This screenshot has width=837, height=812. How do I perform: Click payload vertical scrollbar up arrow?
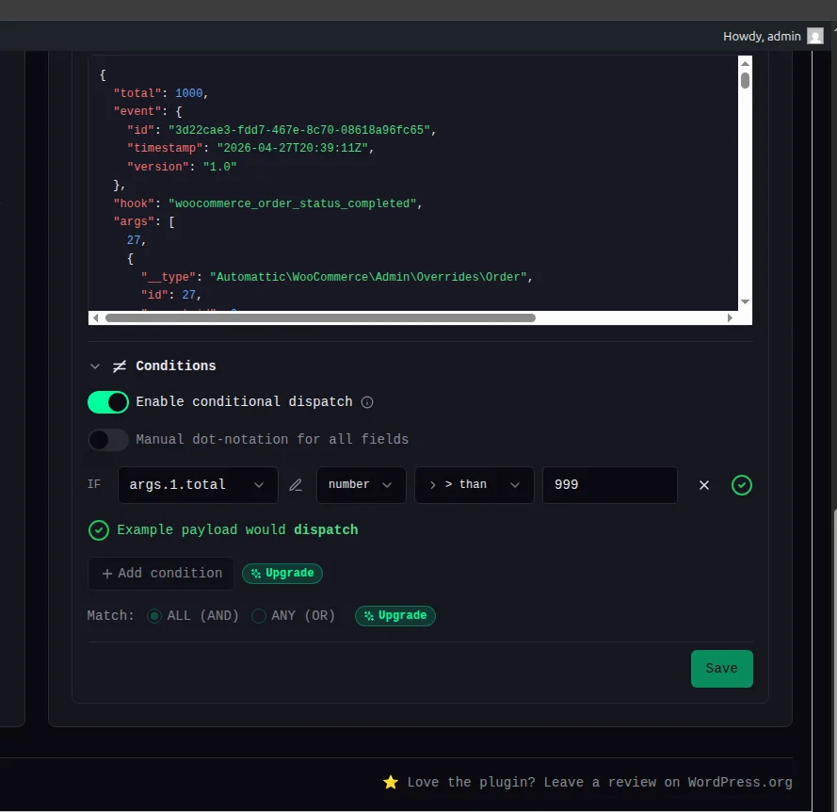(745, 63)
